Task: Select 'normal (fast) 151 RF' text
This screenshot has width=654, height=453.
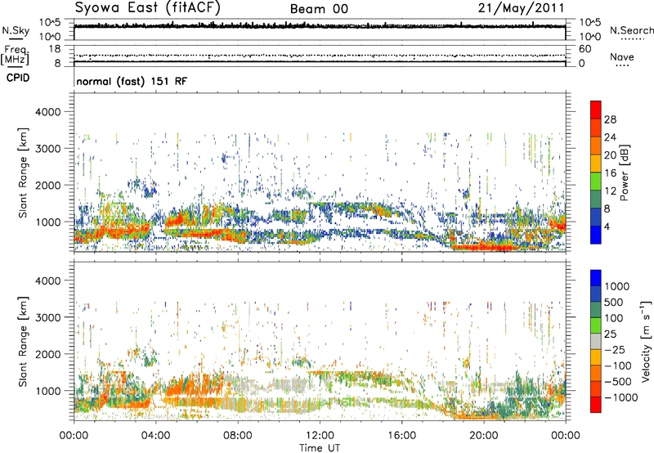Action: click(132, 81)
